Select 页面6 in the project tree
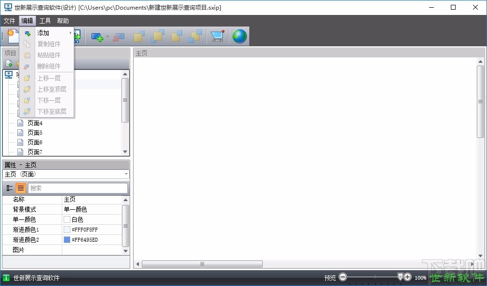Viewport: 487px width, 286px height. tap(35, 143)
